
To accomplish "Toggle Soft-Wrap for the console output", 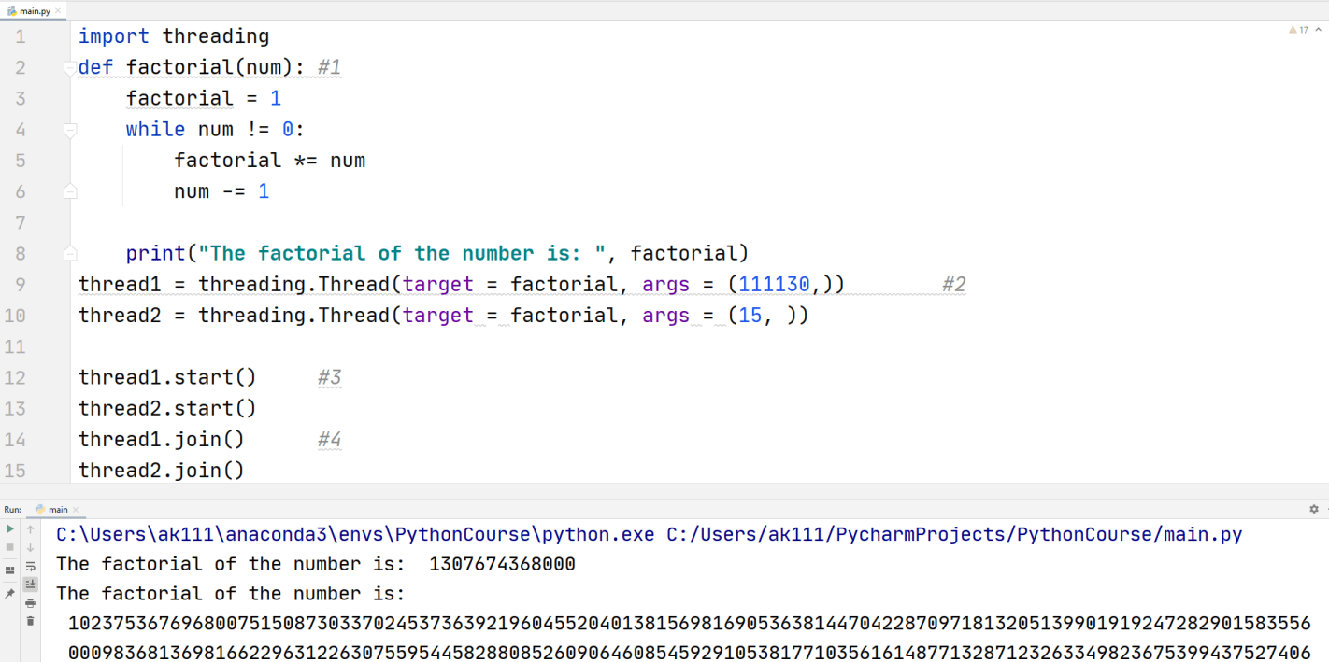I will 31,567.
